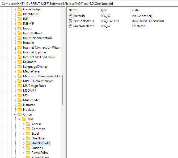The image size is (178, 158).
Task: Click the Outlook folder icon
Action: (x=28, y=148)
